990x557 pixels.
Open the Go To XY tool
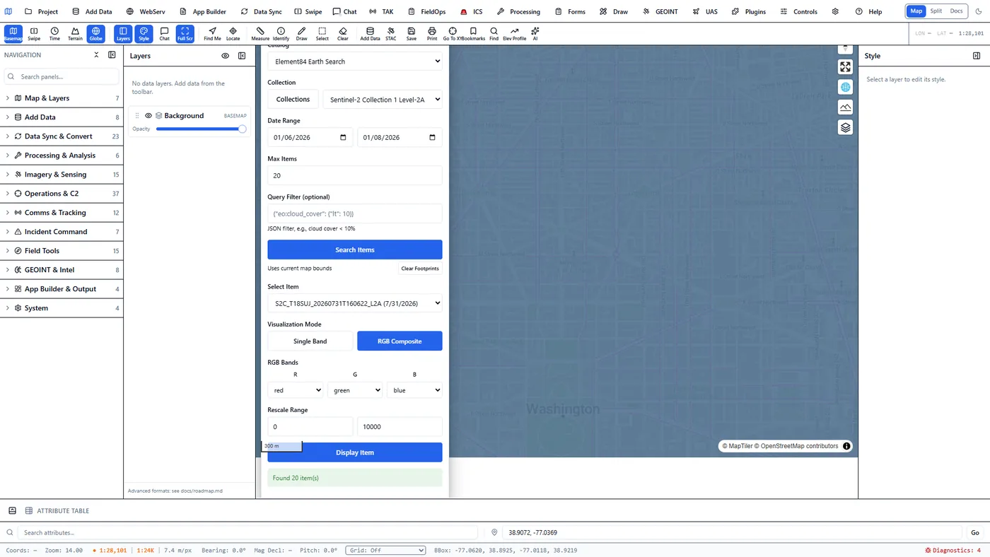453,33
